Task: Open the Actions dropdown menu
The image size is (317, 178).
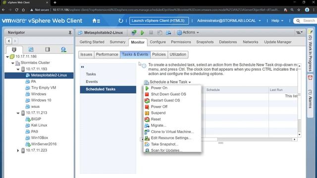Action: pyautogui.click(x=188, y=32)
